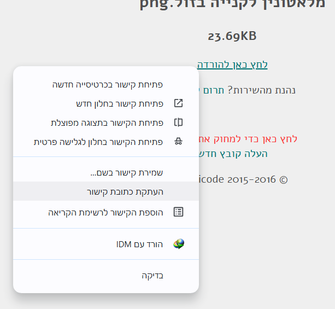Open link in split view entry

[x=106, y=123]
